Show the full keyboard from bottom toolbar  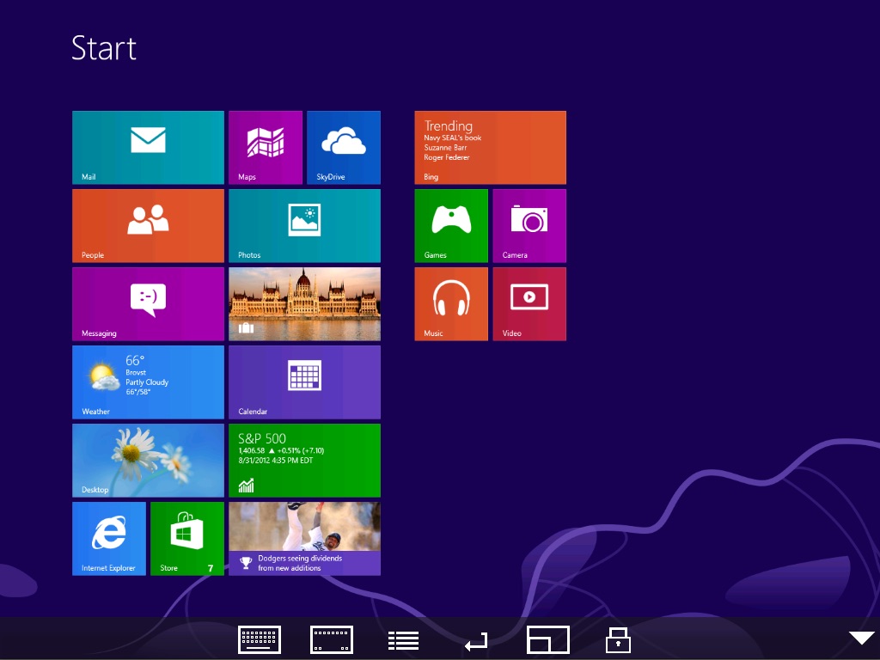[x=260, y=639]
